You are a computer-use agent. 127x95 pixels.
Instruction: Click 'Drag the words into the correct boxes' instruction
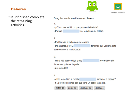click(74, 18)
